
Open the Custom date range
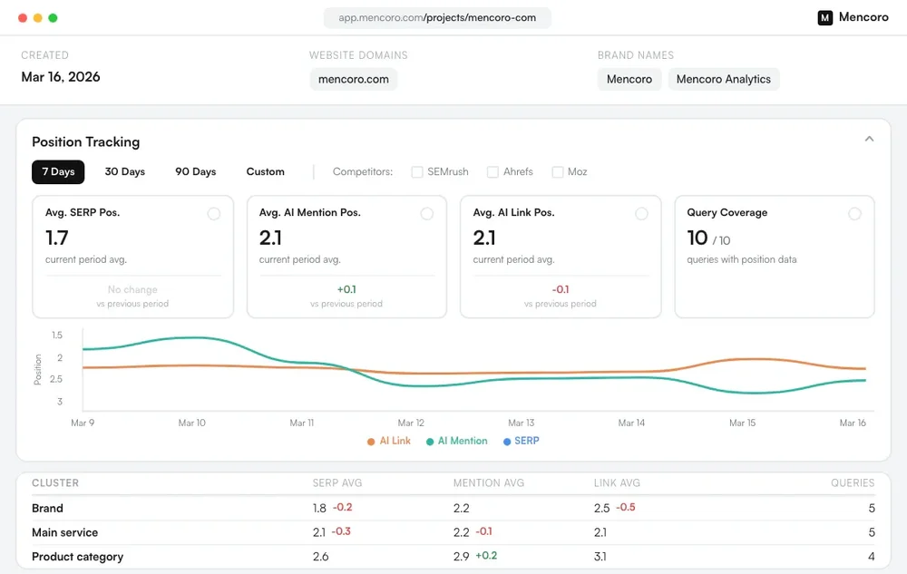point(266,171)
